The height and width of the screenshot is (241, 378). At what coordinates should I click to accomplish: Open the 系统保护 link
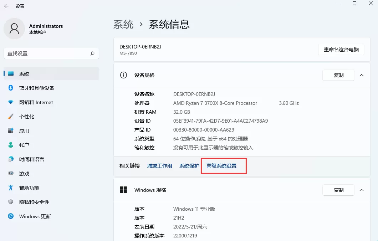(x=189, y=166)
